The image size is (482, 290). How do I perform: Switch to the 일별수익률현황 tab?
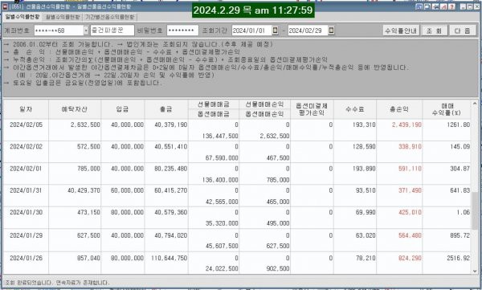tap(22, 17)
